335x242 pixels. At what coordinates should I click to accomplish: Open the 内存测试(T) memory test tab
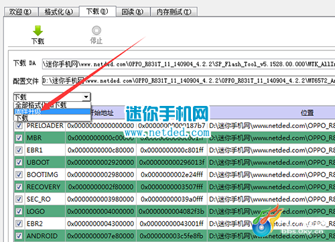pyautogui.click(x=174, y=12)
